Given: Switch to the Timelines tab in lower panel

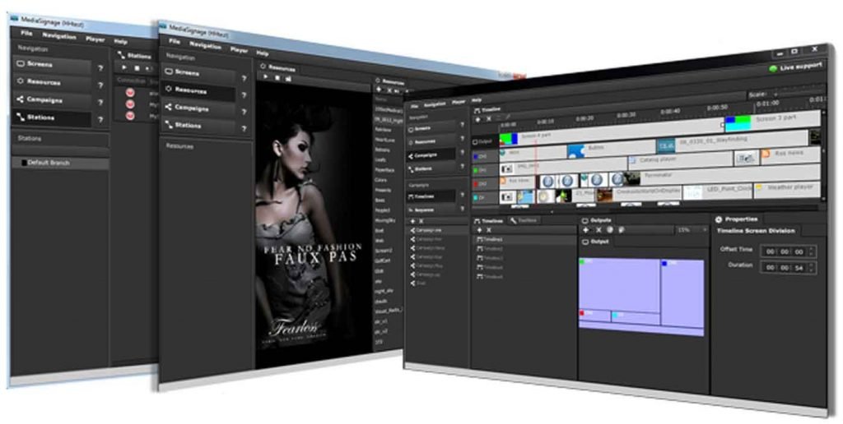Looking at the screenshot, I should click(x=489, y=220).
